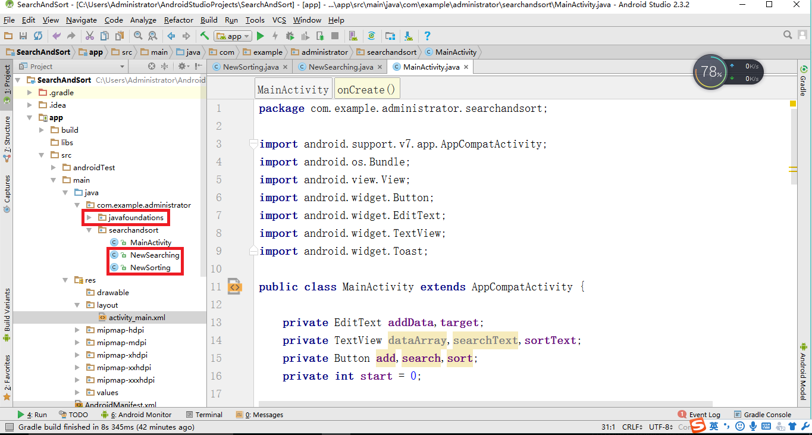Switch to the NewSorting.java tab
The image size is (812, 435).
(250, 67)
